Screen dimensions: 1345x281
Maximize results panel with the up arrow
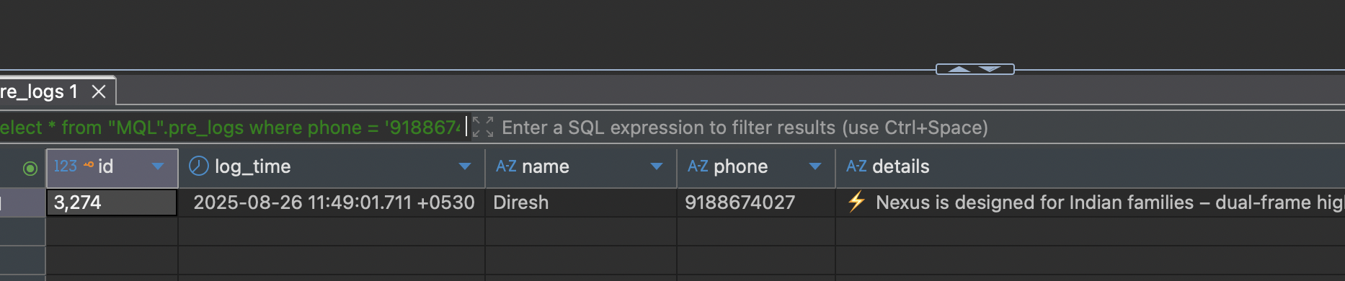959,69
